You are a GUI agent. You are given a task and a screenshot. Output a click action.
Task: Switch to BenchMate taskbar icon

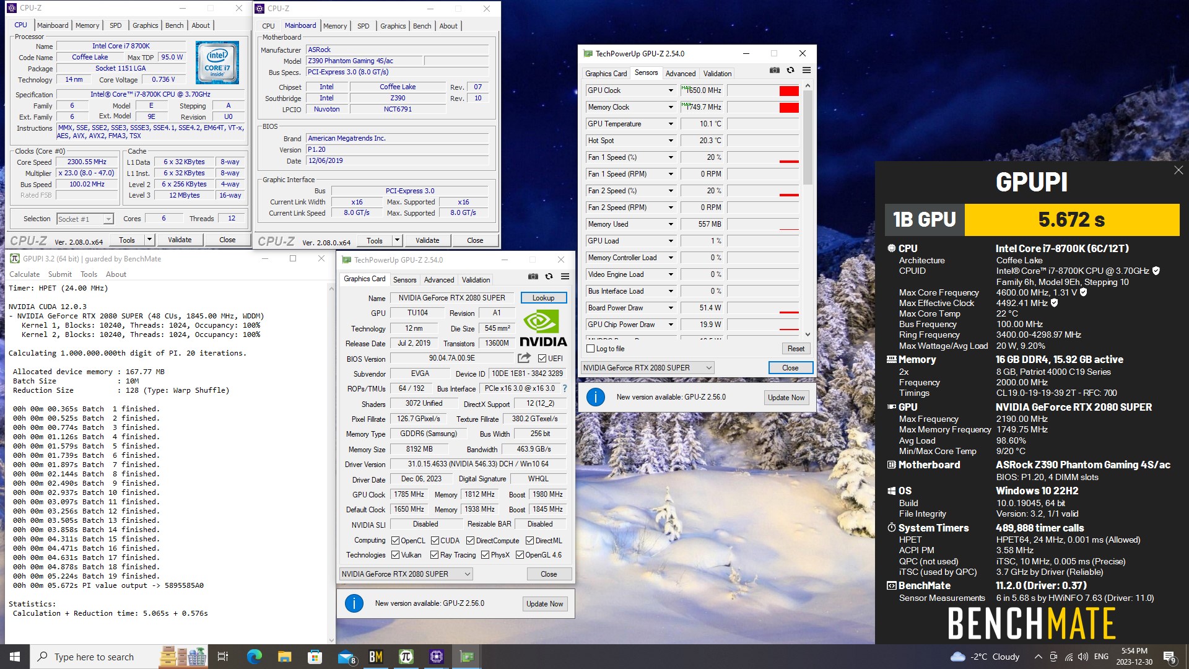point(376,657)
